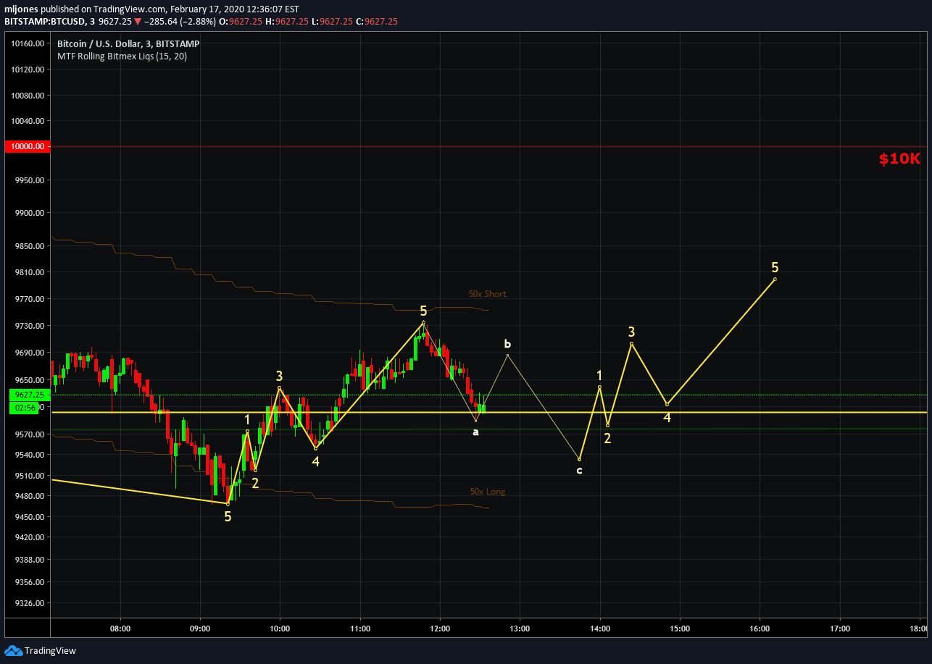Click the 18:00 time axis label
Screen dimensions: 932x664
pos(918,629)
